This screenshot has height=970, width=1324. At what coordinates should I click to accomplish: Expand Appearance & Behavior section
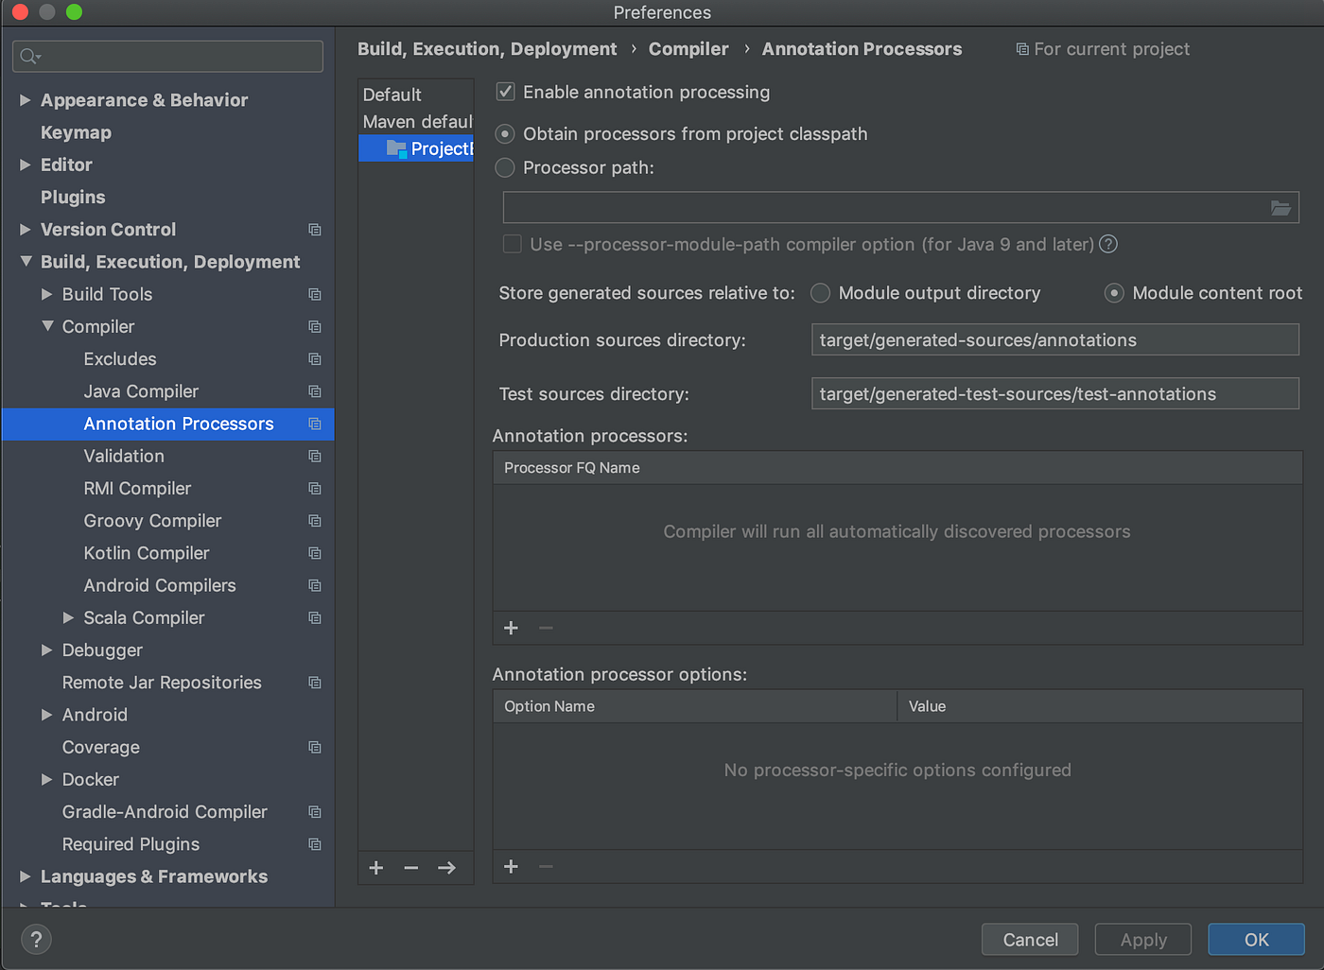coord(26,100)
